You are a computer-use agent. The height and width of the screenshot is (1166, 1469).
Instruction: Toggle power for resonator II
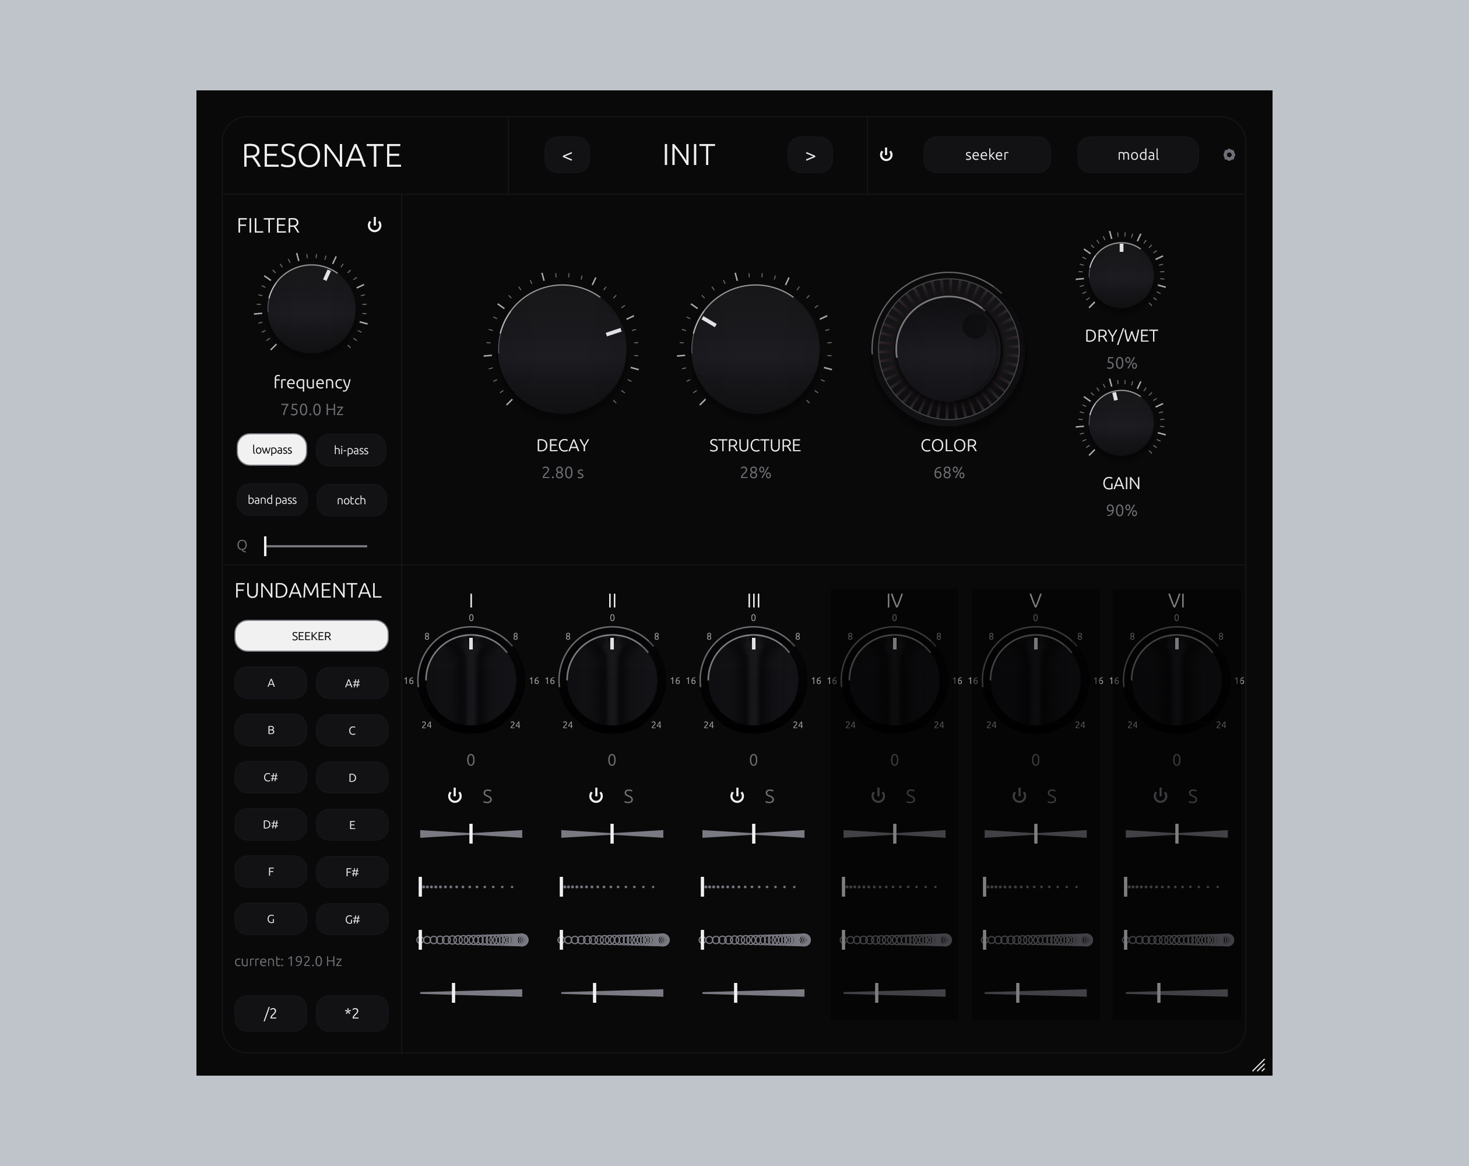click(596, 795)
